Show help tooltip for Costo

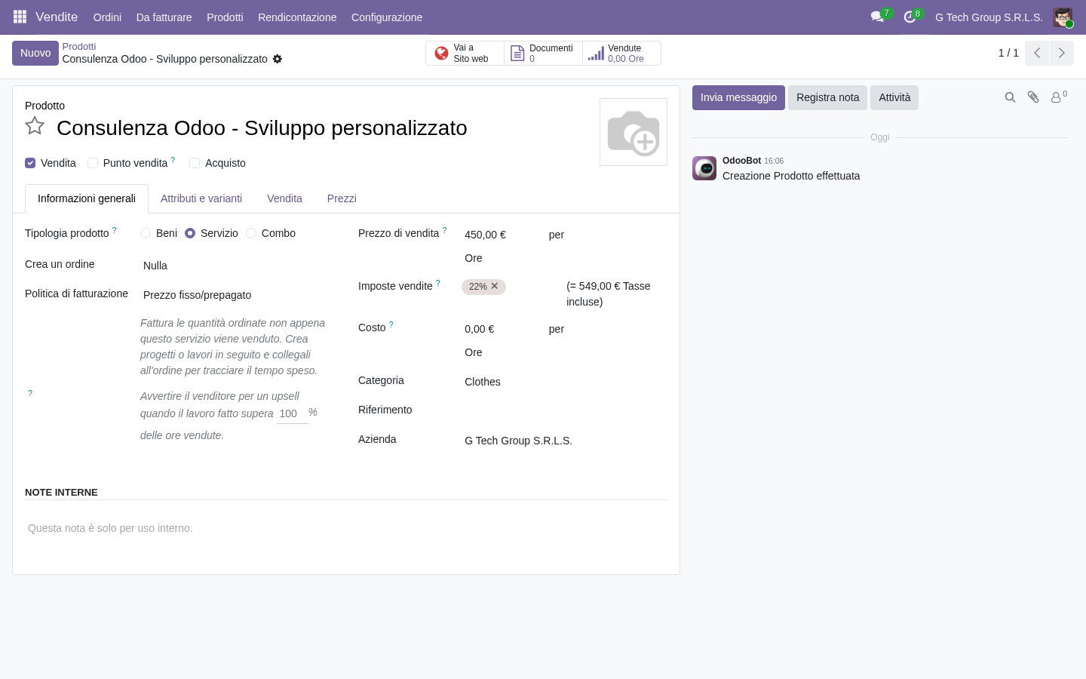click(x=391, y=324)
